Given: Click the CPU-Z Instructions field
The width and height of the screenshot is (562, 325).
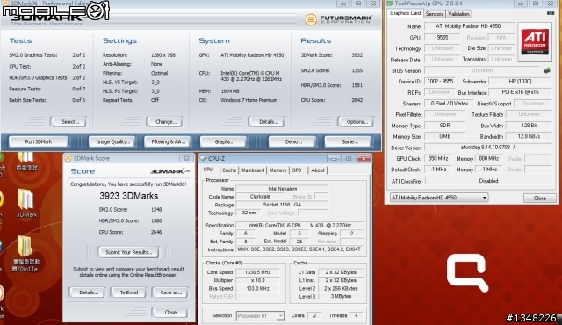Looking at the screenshot, I should [x=299, y=249].
